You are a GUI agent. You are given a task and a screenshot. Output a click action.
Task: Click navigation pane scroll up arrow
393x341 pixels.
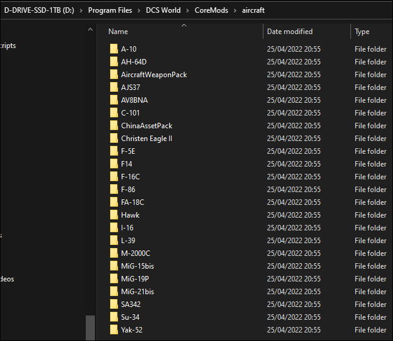tap(90, 30)
